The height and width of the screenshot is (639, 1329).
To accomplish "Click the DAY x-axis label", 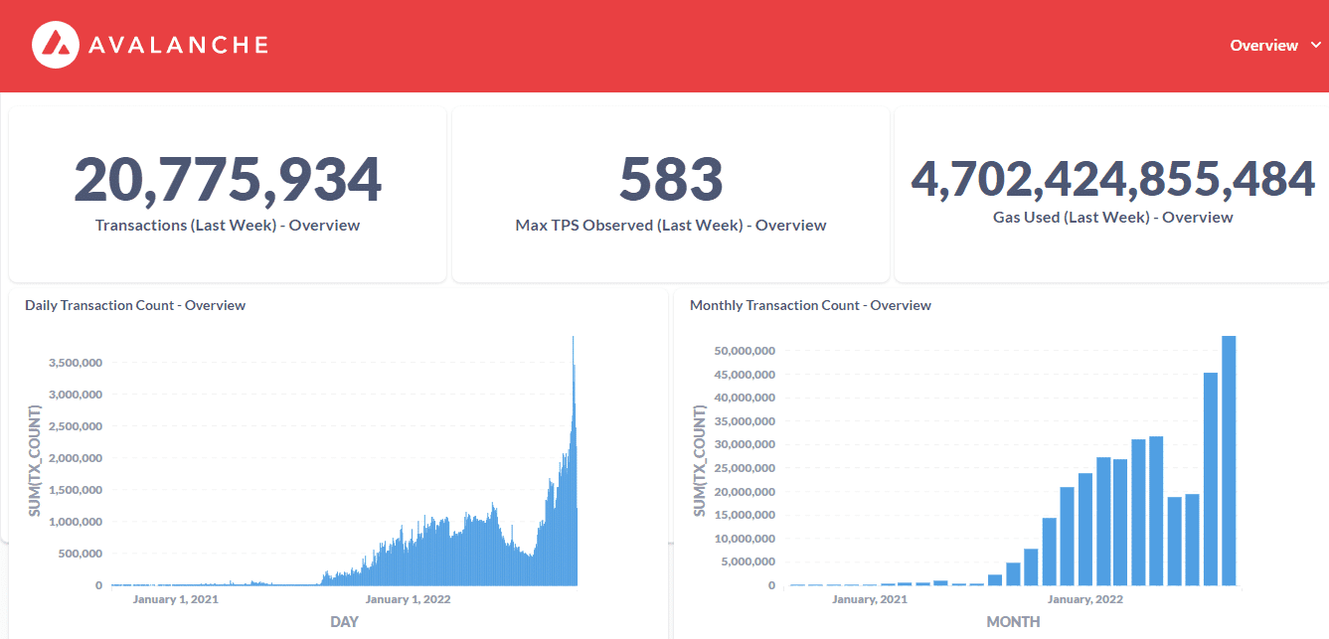I will coord(344,622).
